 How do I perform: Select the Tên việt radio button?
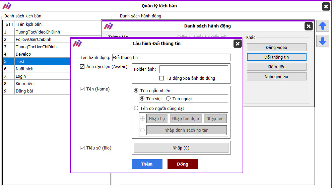(142, 99)
